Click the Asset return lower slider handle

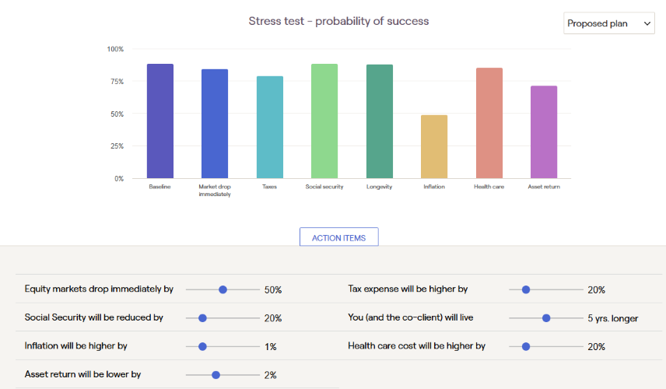click(x=216, y=375)
